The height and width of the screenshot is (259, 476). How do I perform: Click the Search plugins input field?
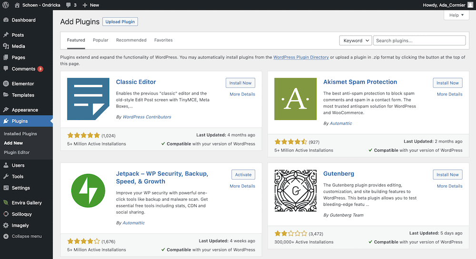(419, 40)
